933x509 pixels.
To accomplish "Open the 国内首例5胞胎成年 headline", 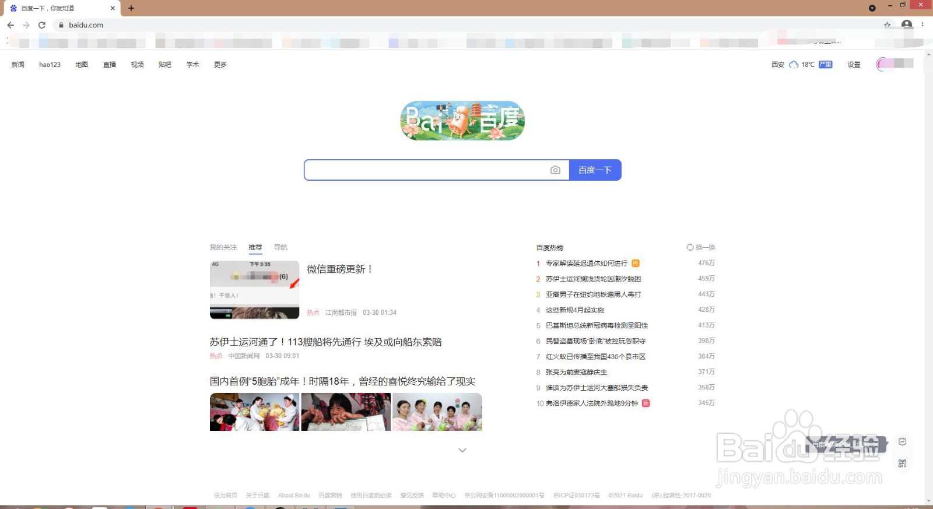I will coord(342,381).
